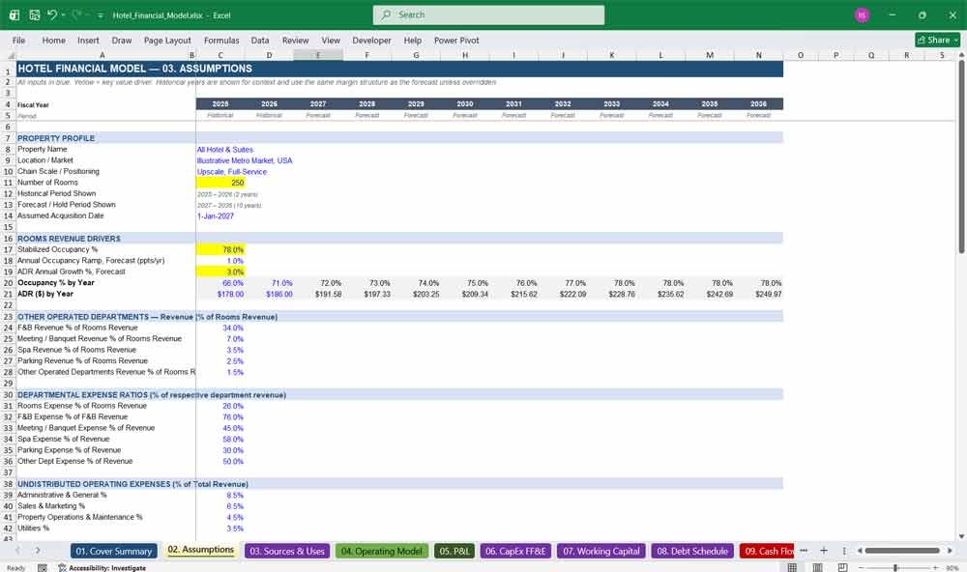Click the Utilities % 3.5% value

[x=220, y=529]
